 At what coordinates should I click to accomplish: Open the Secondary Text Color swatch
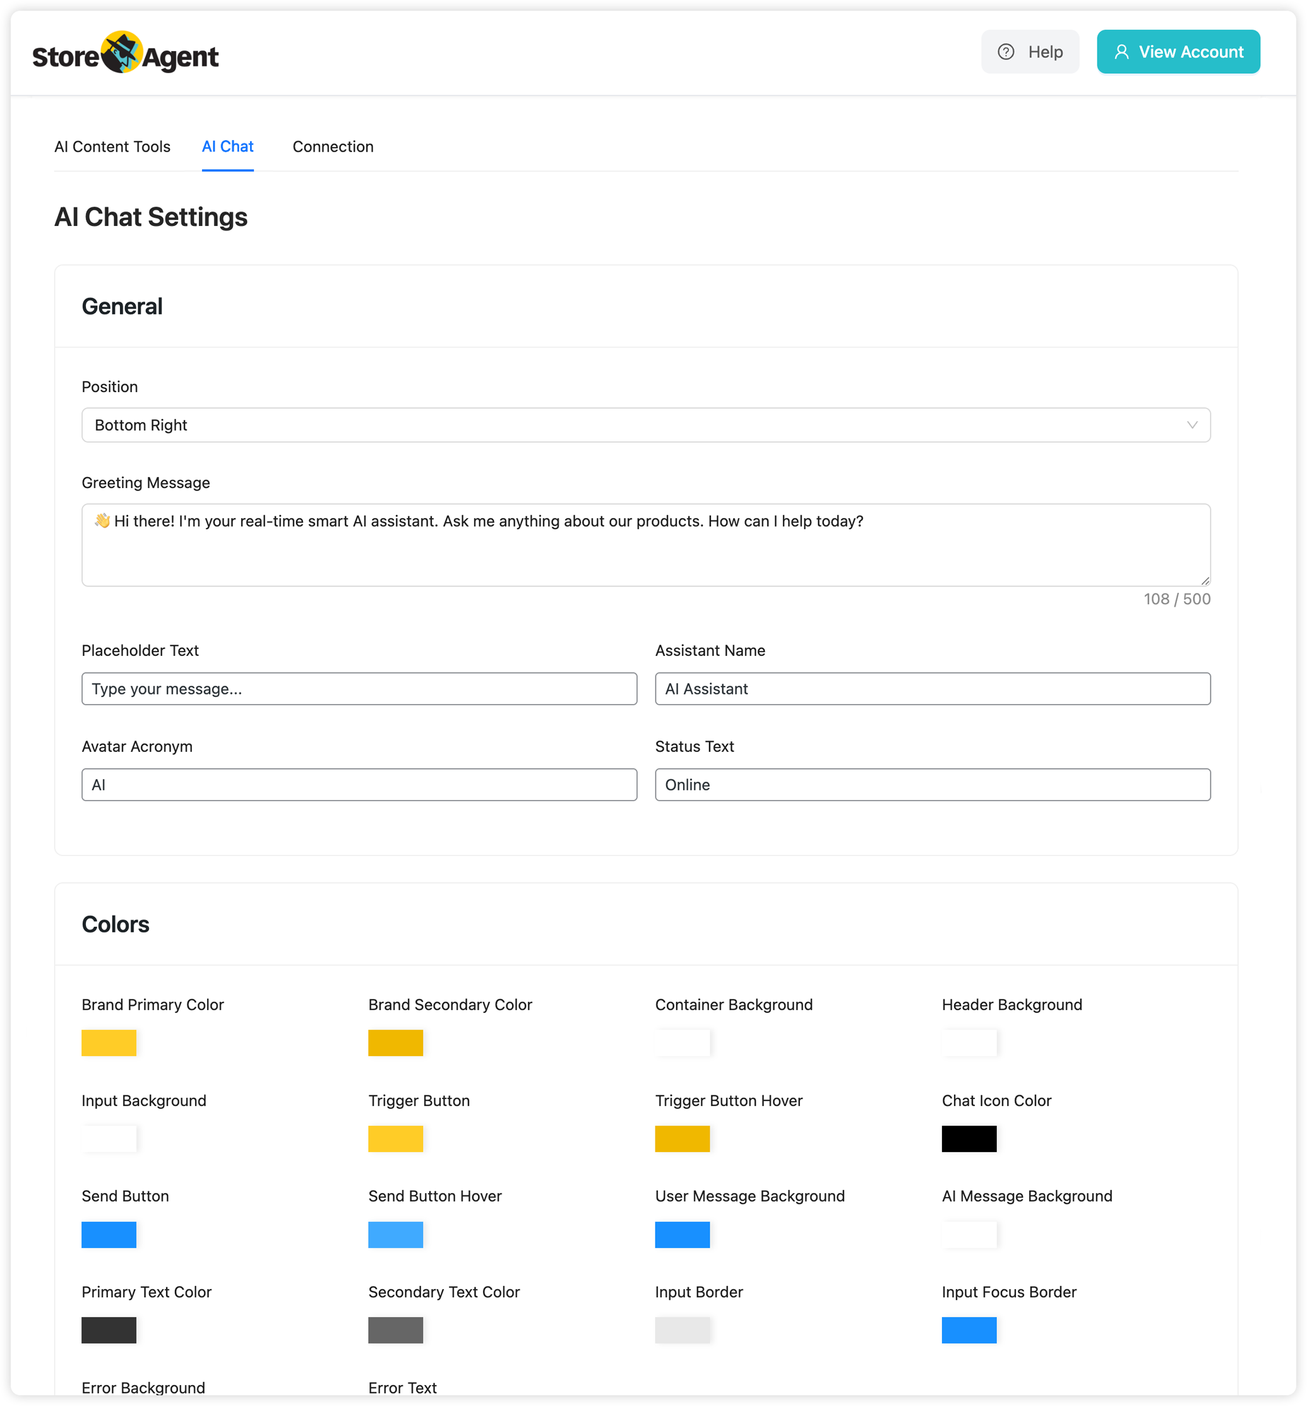(396, 1330)
